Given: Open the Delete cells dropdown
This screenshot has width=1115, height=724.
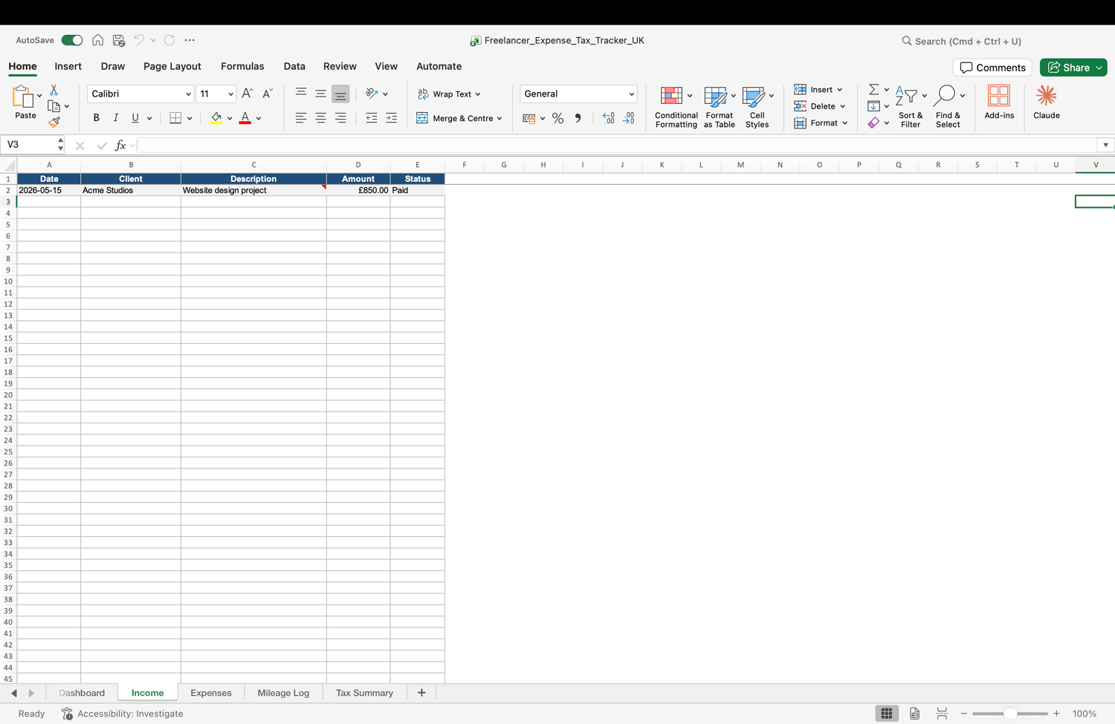Looking at the screenshot, I should [820, 106].
